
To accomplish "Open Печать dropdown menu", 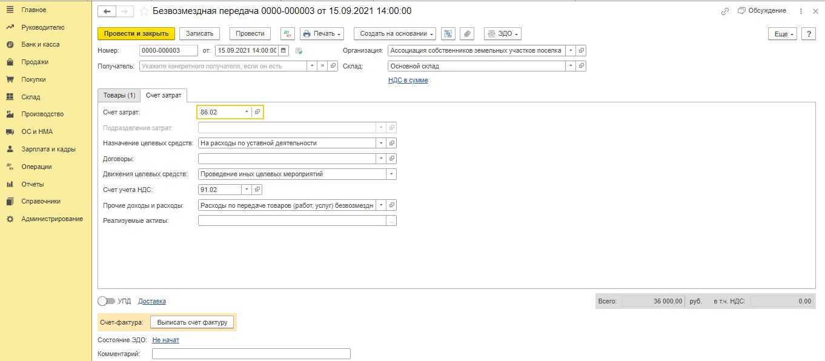I will coord(322,34).
